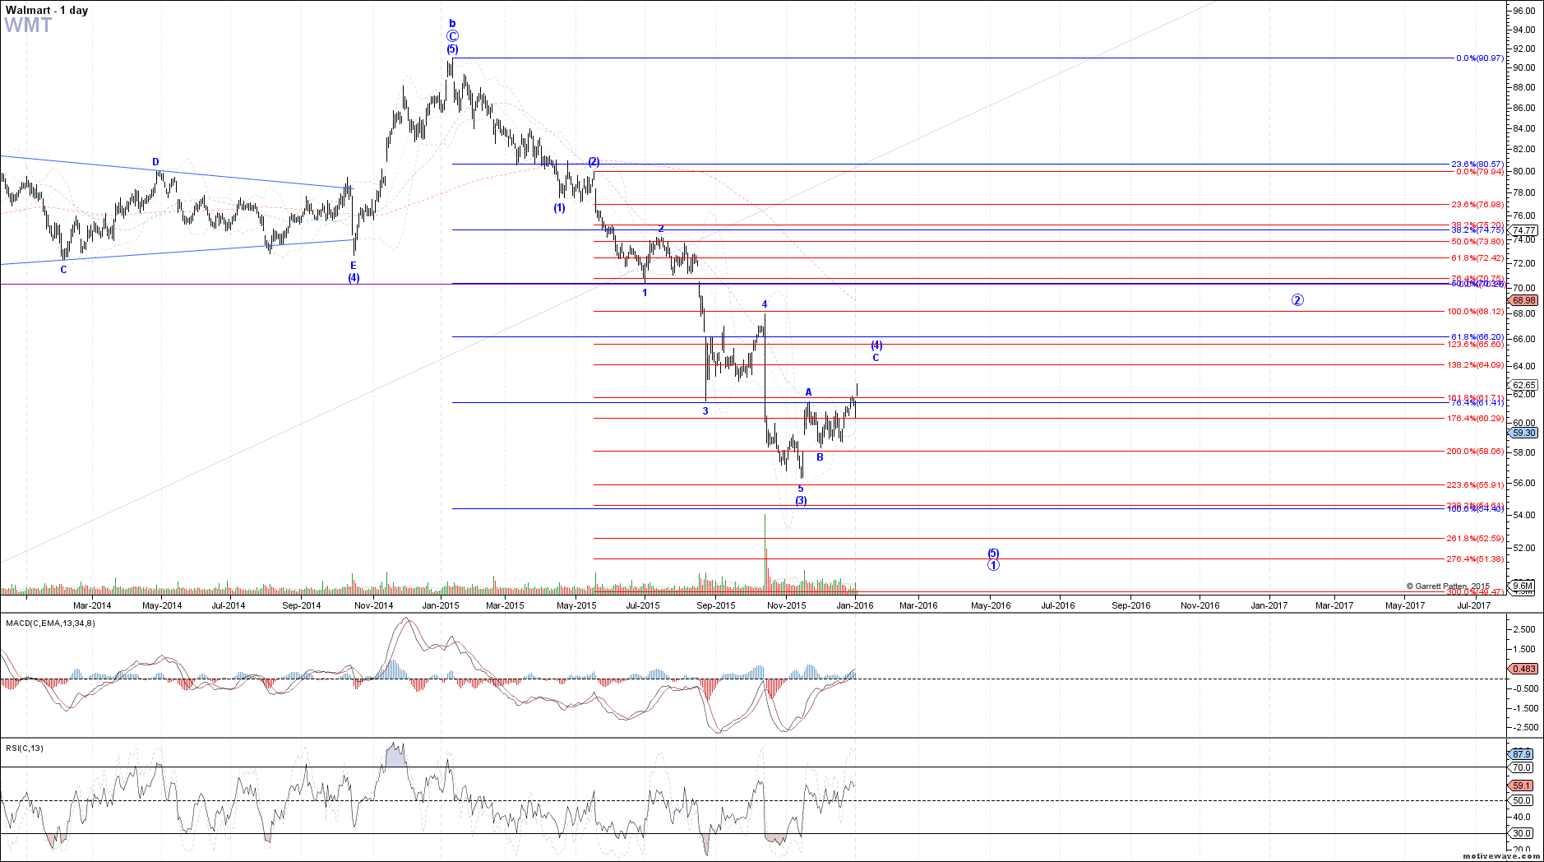Screen dimensions: 1544x862
Task: Click the circled 1 wave label
Action: 993,565
